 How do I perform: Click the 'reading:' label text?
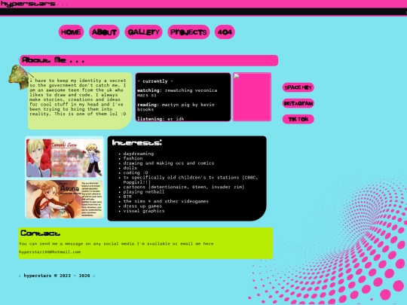pyautogui.click(x=148, y=105)
